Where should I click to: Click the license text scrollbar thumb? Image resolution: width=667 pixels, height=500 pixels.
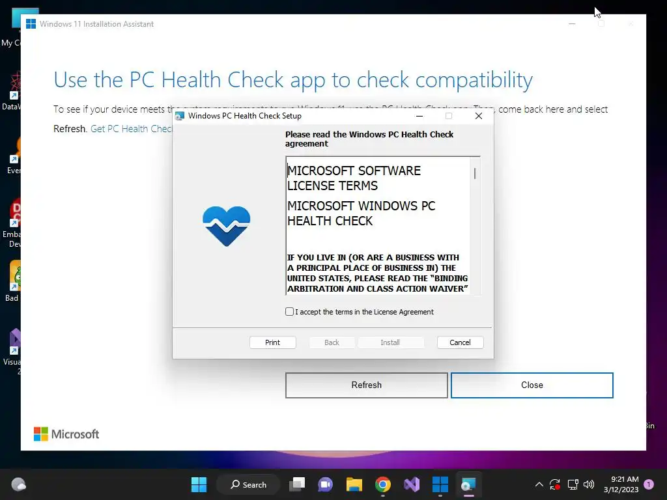tap(475, 173)
